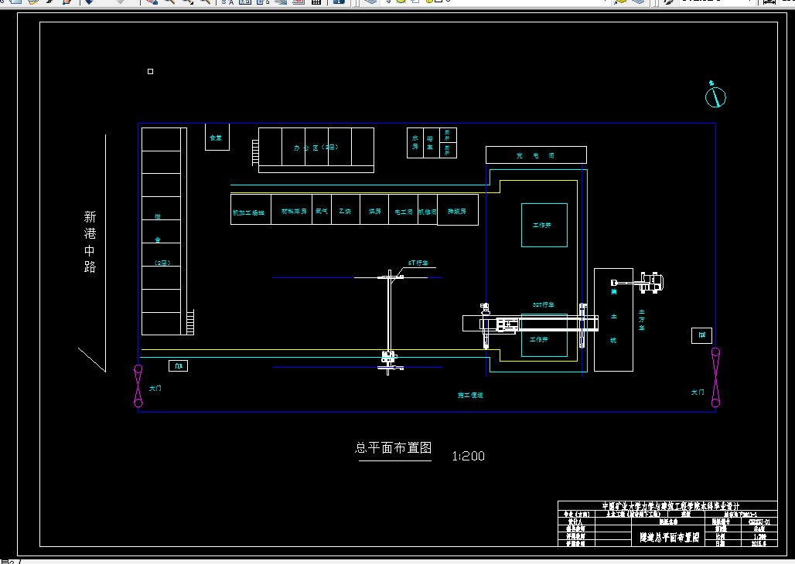This screenshot has height=564, width=795.
Task: Click the 32T行车 crane label
Action: pos(544,305)
